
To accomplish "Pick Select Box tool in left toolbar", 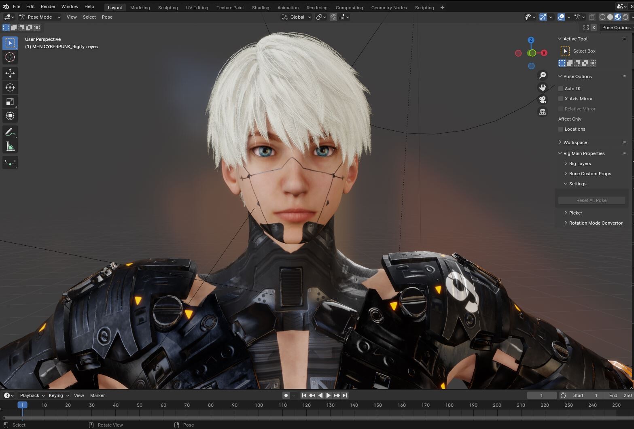I will (x=10, y=43).
